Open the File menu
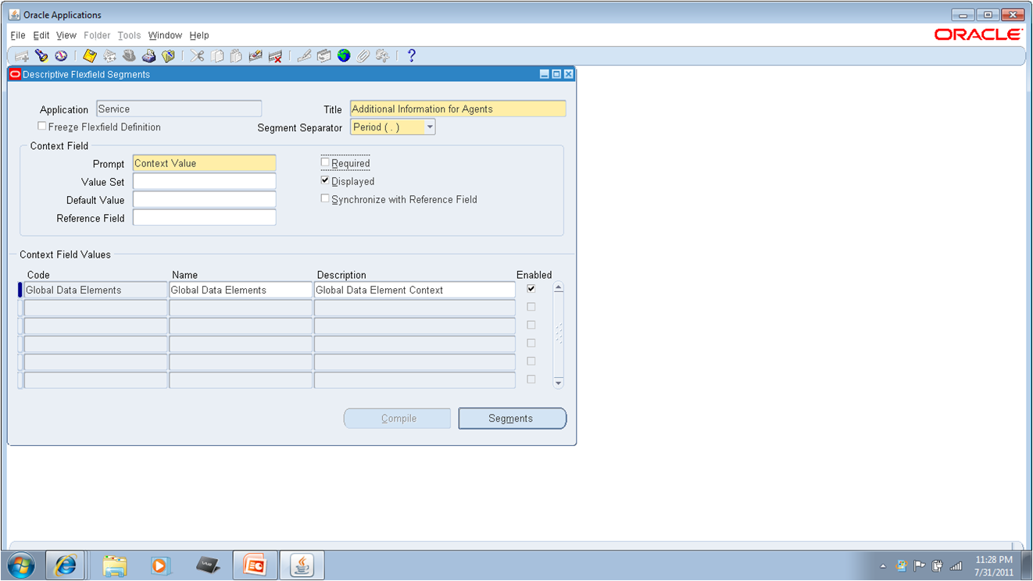Viewport: 1033px width, 581px height. [x=18, y=35]
